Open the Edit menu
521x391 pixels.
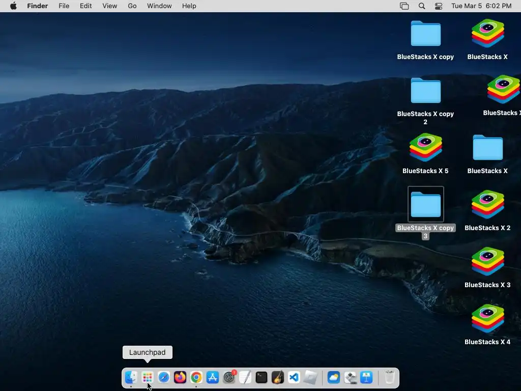85,6
